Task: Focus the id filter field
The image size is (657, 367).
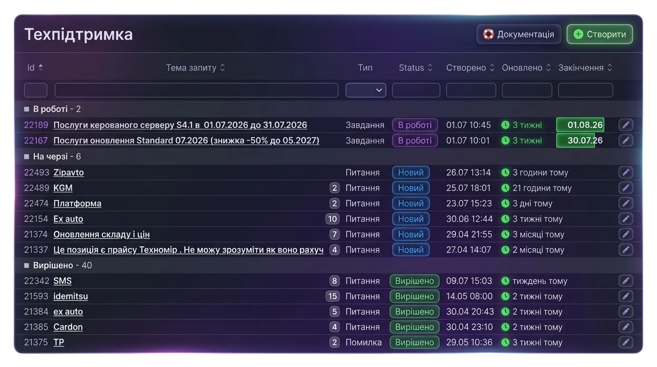Action: [36, 90]
